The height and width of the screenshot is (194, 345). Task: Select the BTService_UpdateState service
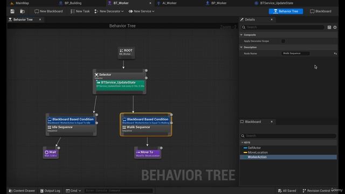click(x=120, y=85)
